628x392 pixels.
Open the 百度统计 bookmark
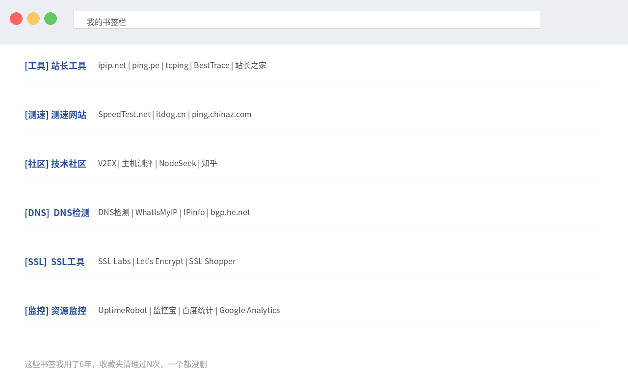pos(198,310)
